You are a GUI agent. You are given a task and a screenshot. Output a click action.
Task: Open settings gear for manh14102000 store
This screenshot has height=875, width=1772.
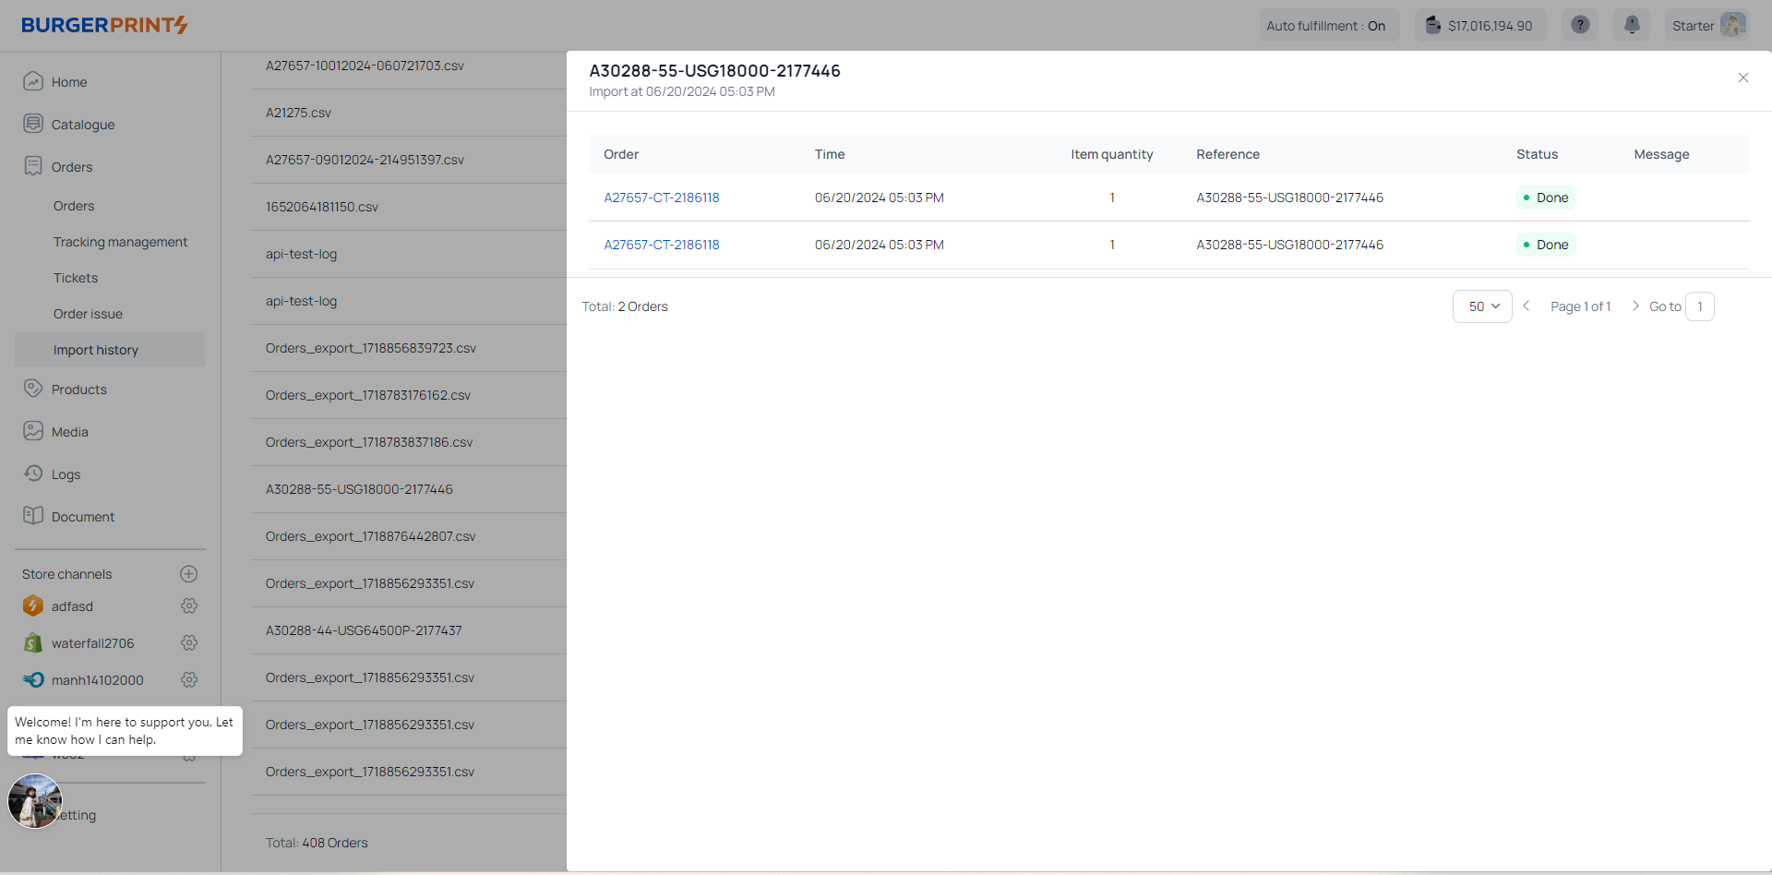click(189, 680)
